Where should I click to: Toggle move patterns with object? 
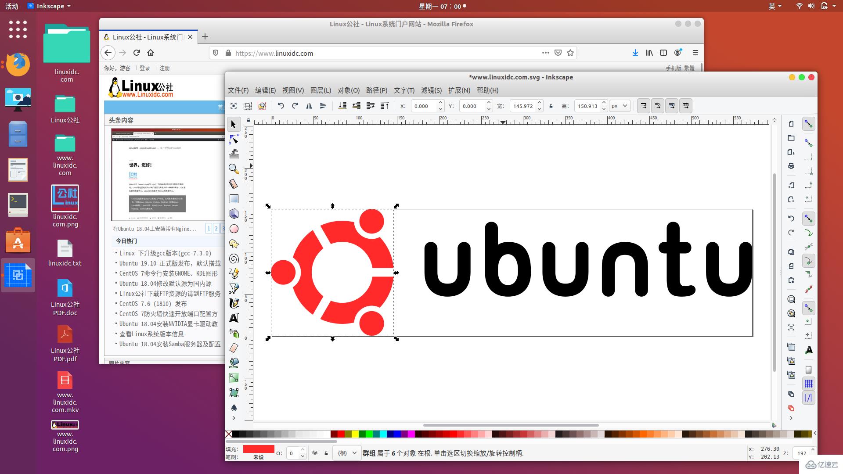coord(686,106)
